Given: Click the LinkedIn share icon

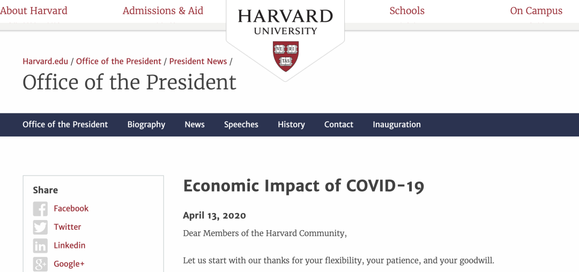Looking at the screenshot, I should (40, 246).
